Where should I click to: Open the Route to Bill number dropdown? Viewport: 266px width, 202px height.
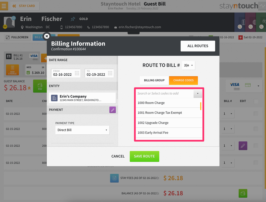point(189,65)
